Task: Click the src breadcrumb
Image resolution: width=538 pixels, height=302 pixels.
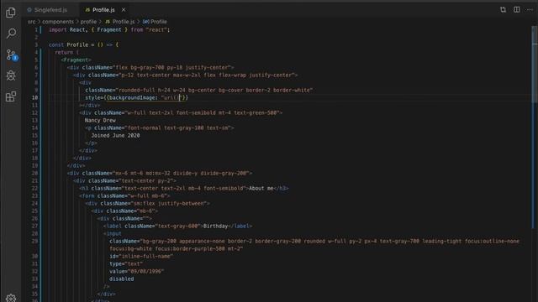Action: coord(31,22)
